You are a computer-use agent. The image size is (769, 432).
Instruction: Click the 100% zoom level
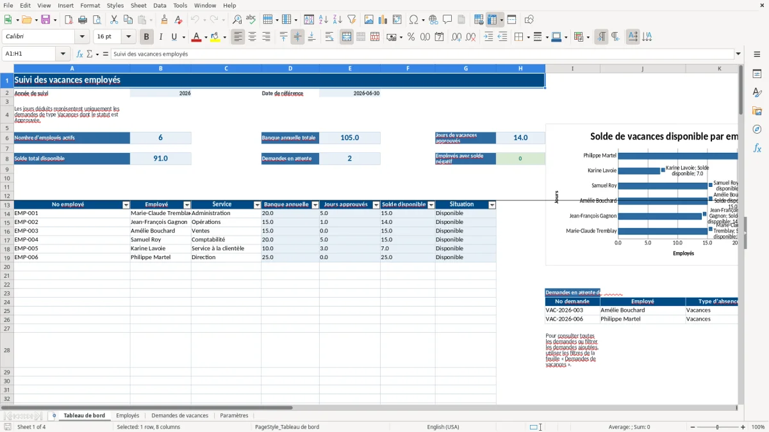[x=757, y=427]
